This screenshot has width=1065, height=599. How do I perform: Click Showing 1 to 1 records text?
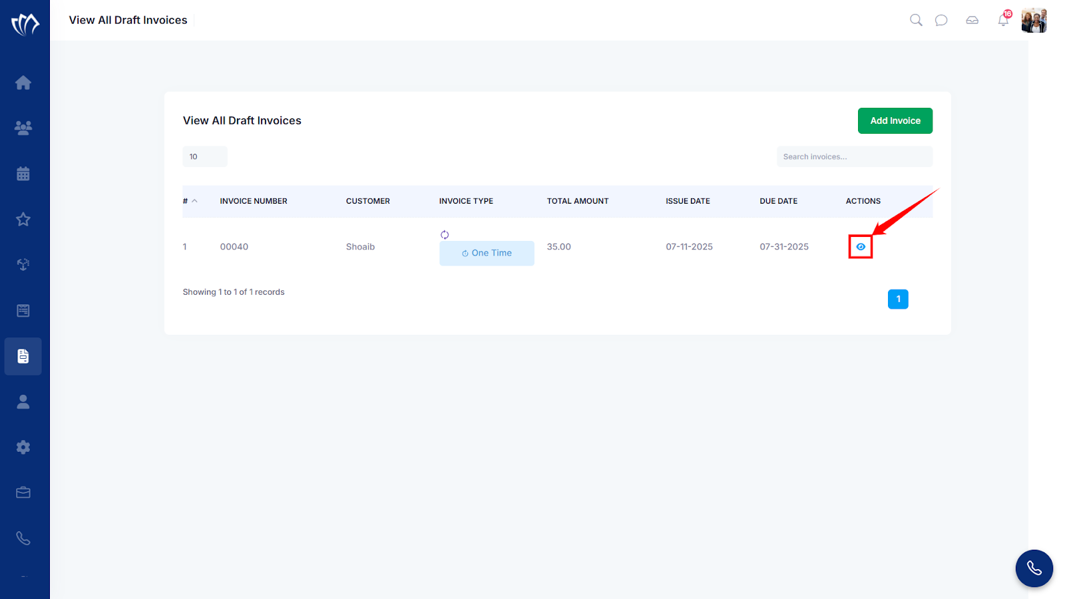(234, 292)
